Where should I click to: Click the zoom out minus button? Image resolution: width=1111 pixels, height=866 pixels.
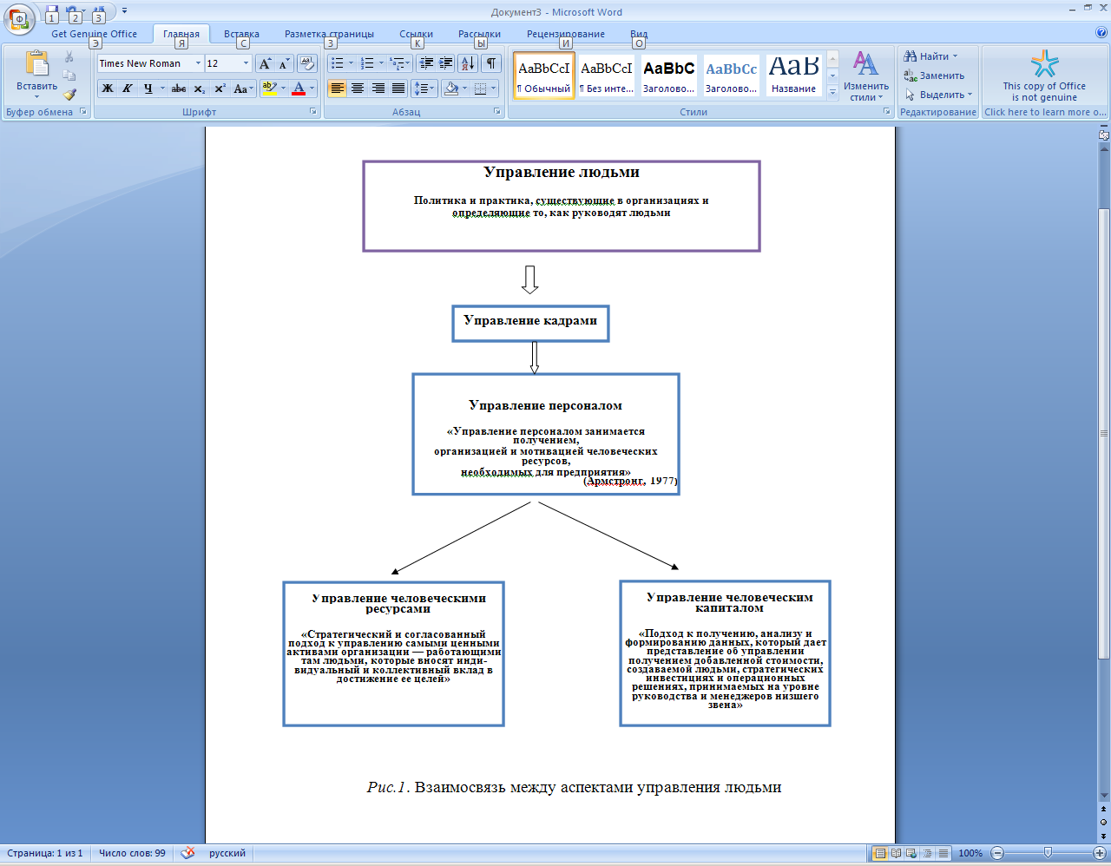tap(997, 853)
